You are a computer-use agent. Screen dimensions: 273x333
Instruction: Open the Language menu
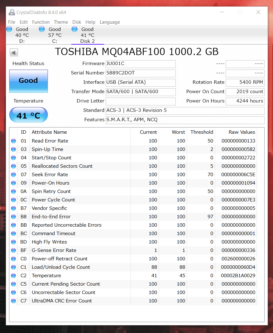[110, 22]
